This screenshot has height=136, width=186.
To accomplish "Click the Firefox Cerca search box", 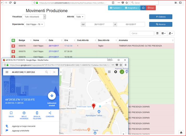I will [x=144, y=3].
